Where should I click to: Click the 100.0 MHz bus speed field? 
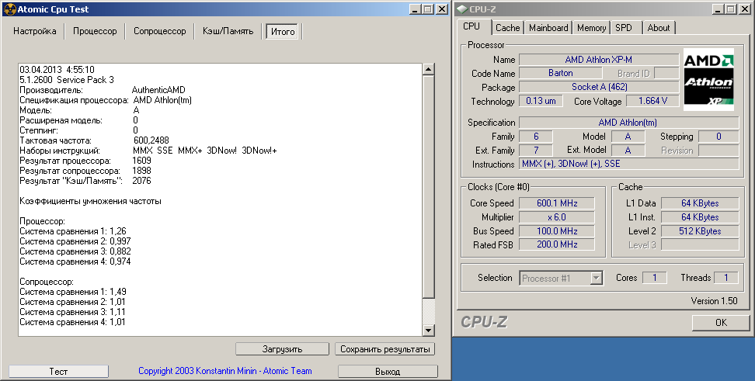coord(557,231)
